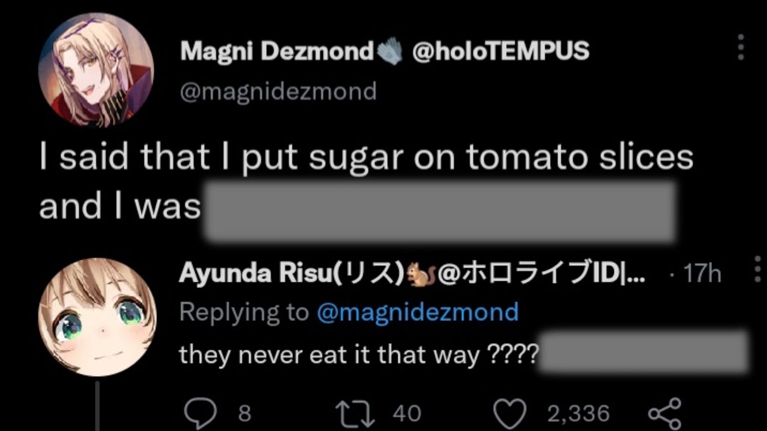The image size is (767, 431).
Task: Click the Magni Dezmond display name
Action: [277, 52]
